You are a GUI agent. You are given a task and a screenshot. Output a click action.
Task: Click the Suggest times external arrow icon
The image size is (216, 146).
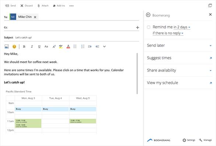(x=210, y=58)
